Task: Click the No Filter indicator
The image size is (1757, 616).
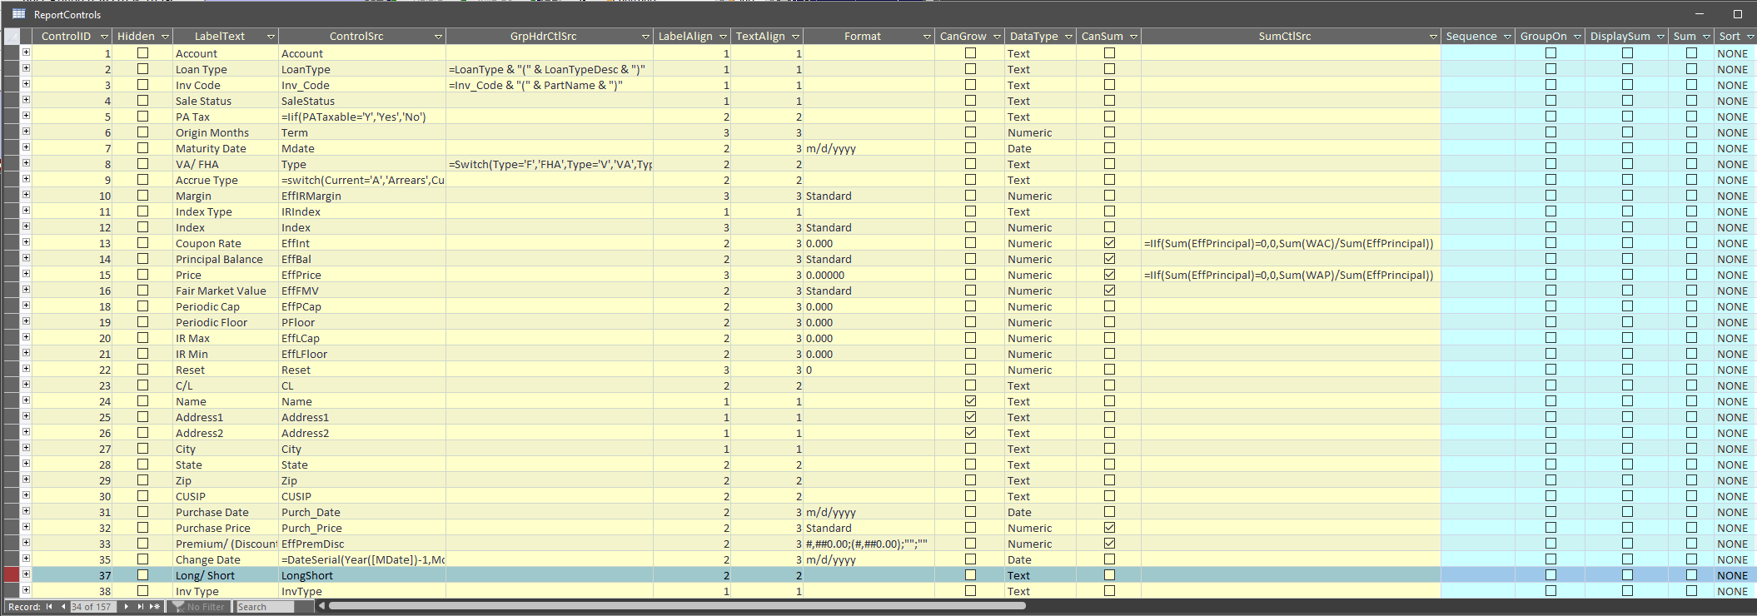Action: (x=198, y=607)
